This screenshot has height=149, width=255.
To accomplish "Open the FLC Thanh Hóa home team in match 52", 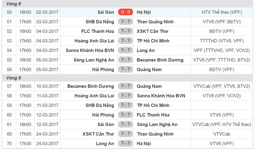I will click(x=98, y=31).
